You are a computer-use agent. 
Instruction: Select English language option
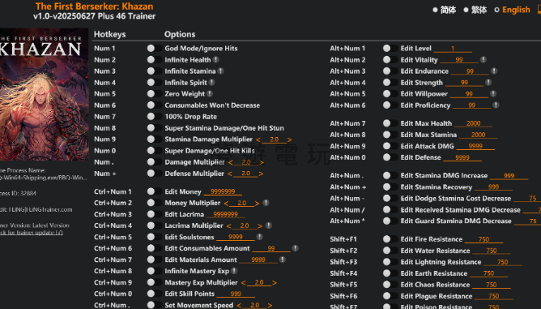point(512,10)
